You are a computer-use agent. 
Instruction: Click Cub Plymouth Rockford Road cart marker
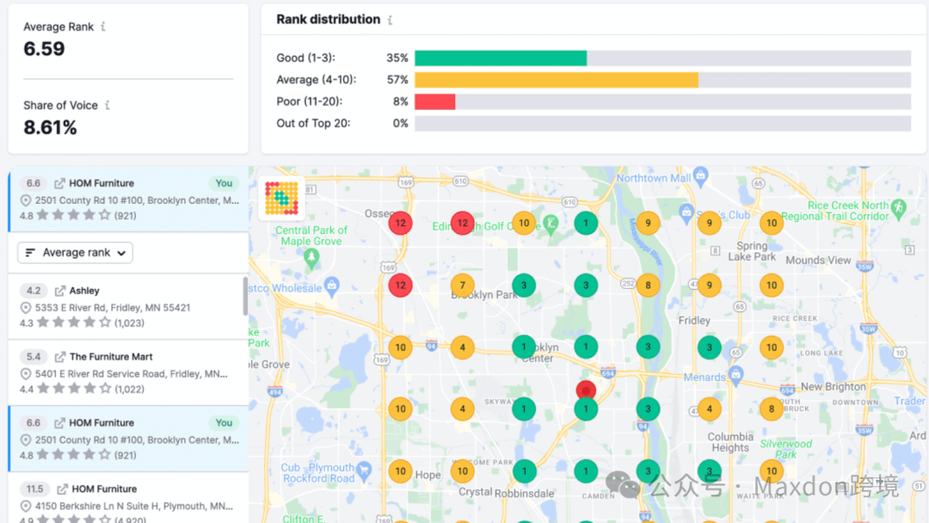click(365, 471)
